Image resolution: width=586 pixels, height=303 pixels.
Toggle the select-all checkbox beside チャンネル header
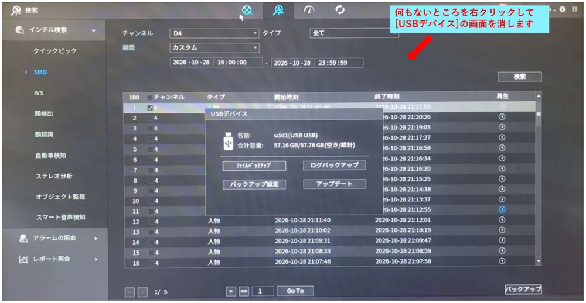[150, 97]
